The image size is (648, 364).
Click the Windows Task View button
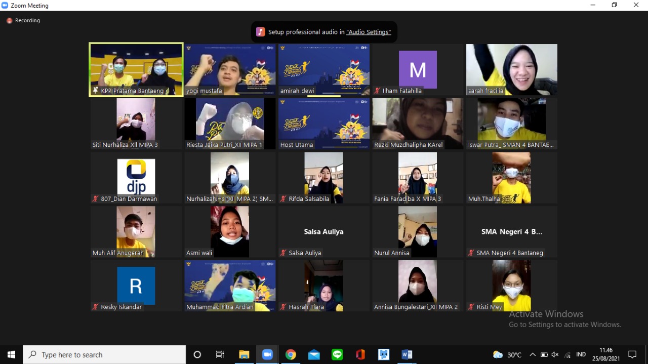(220, 354)
